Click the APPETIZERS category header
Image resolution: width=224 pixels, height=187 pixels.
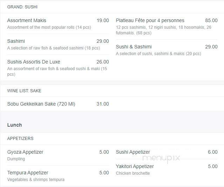(x=20, y=138)
